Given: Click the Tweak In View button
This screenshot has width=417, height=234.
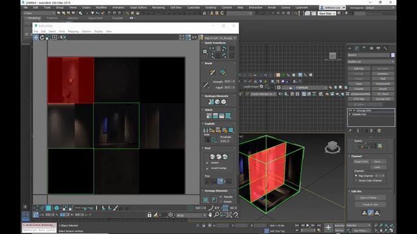Looking at the screenshot, I should (370, 205).
